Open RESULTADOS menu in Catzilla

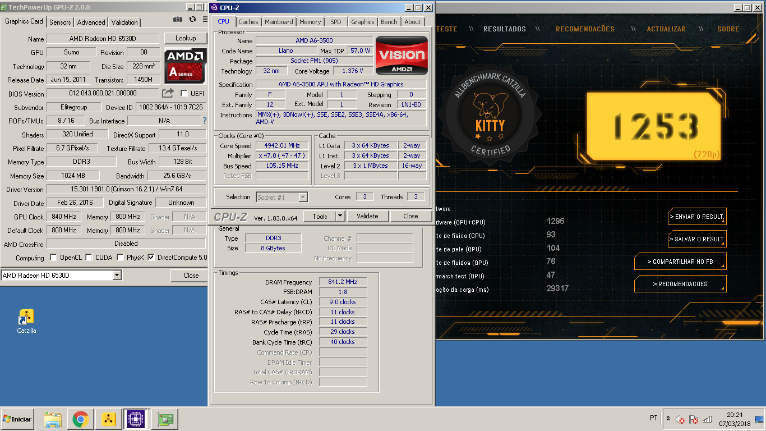(x=505, y=29)
